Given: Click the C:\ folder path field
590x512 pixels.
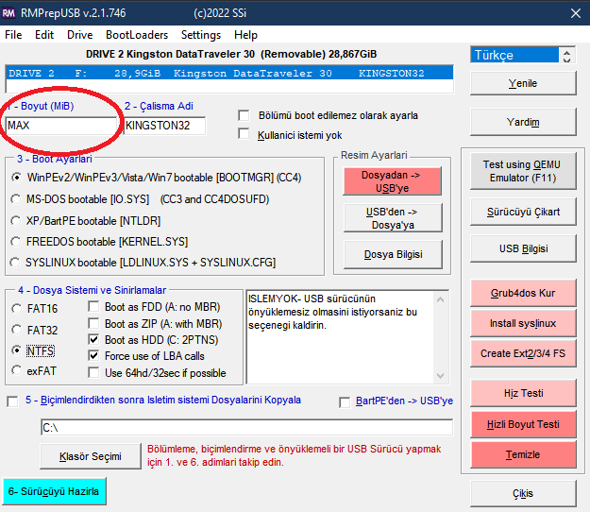Looking at the screenshot, I should (x=246, y=428).
